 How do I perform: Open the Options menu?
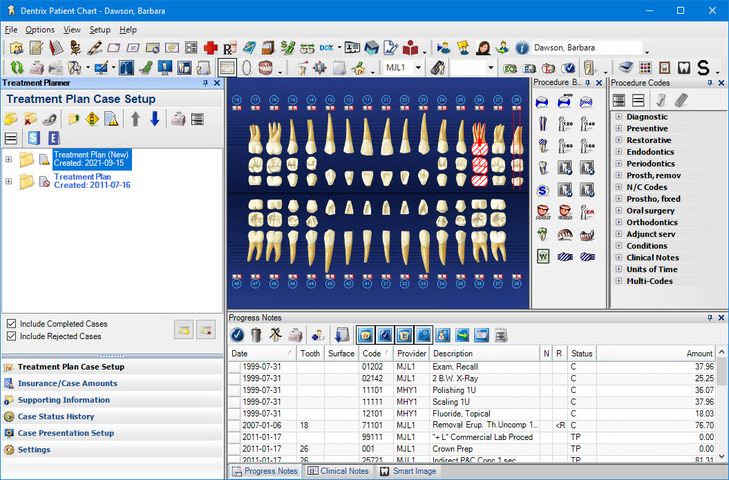[40, 30]
